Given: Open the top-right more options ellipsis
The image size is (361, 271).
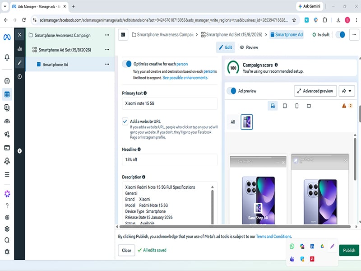Looking at the screenshot, I should click(354, 35).
